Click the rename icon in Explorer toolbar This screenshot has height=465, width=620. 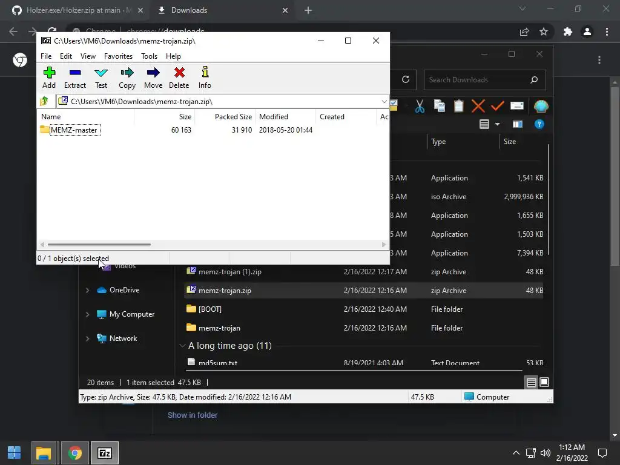517,106
